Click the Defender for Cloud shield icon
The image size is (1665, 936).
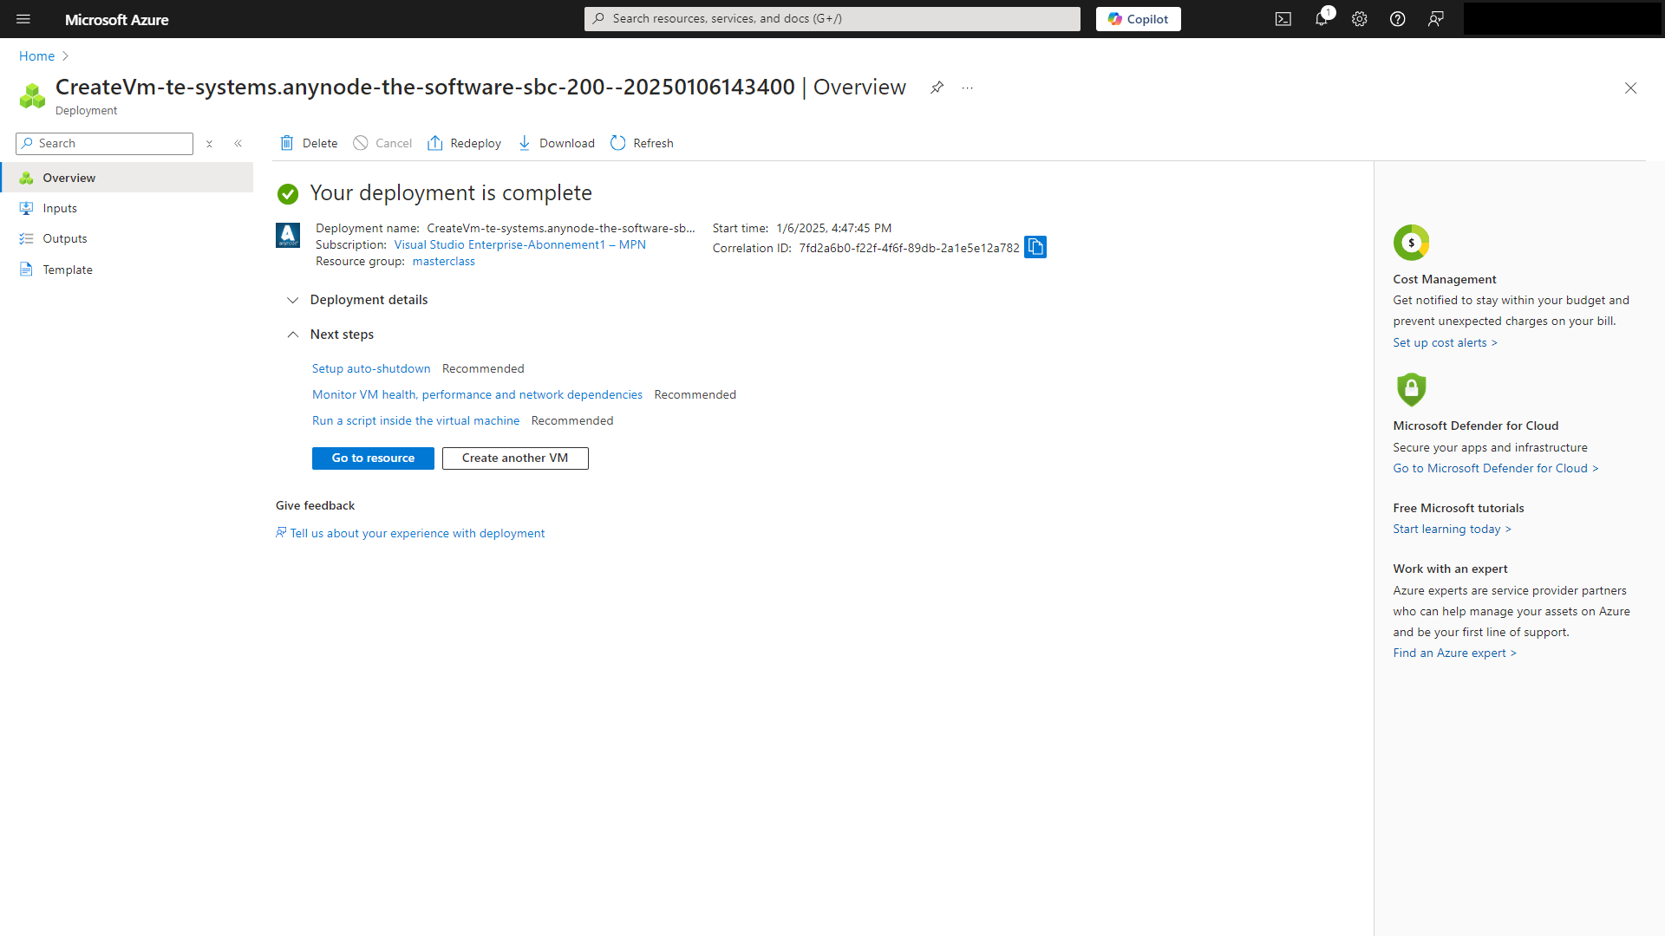pyautogui.click(x=1411, y=389)
